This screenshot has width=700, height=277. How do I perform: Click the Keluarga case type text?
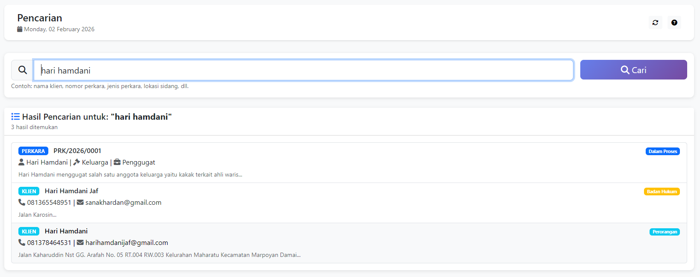95,162
